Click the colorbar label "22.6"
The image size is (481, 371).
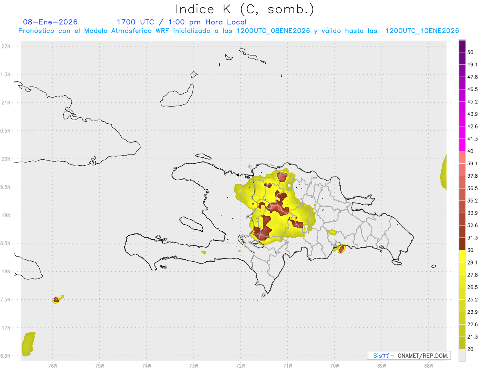click(473, 324)
